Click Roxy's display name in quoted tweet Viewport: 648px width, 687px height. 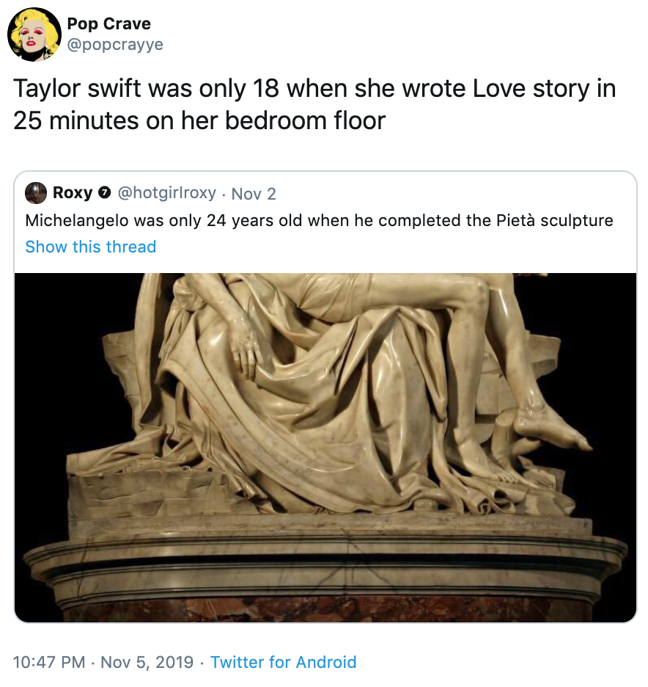pos(73,193)
